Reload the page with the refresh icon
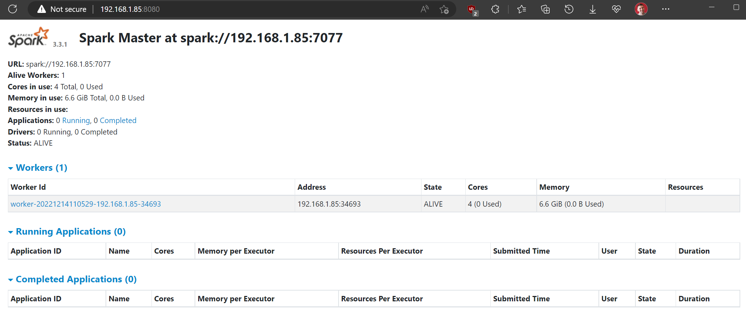 click(x=13, y=9)
